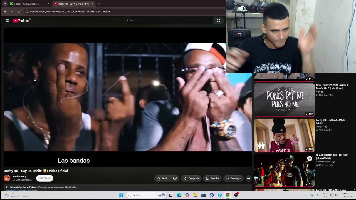356x200 pixels.
Task: Click the Windows taskbar Buscar search box
Action: coord(147,195)
